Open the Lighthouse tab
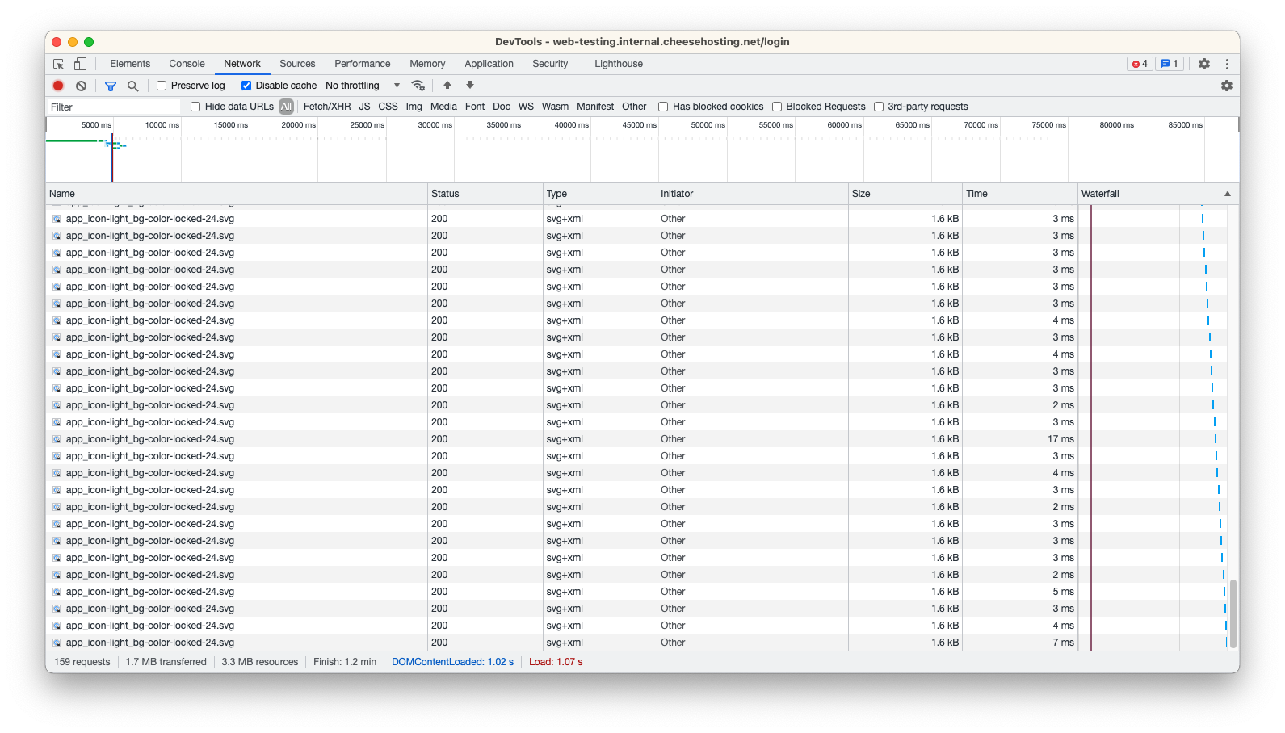The image size is (1285, 733). pyautogui.click(x=619, y=64)
